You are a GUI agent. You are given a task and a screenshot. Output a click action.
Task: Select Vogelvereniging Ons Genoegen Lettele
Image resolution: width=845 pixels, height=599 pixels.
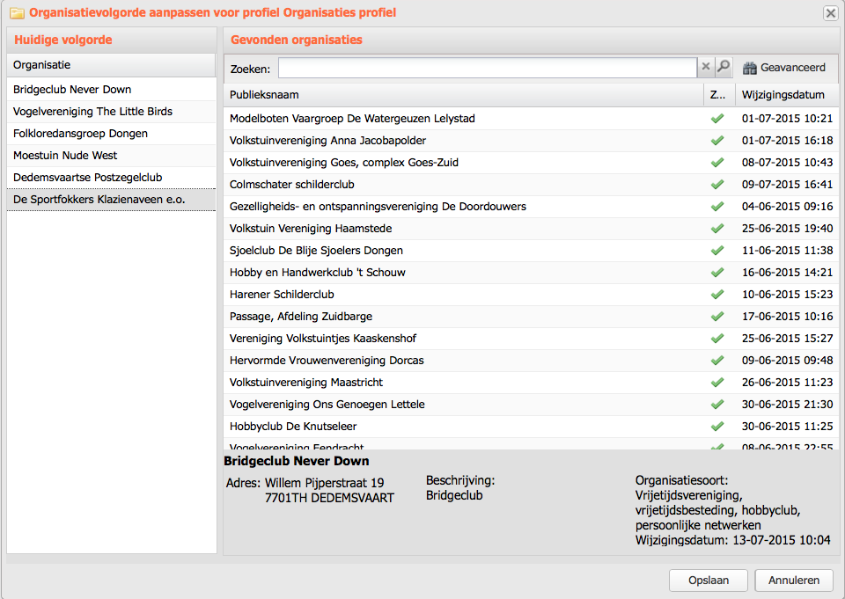tap(531, 405)
